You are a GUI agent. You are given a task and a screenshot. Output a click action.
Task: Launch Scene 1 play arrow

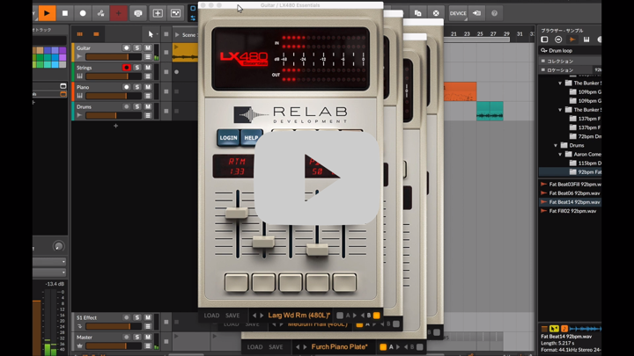[177, 35]
